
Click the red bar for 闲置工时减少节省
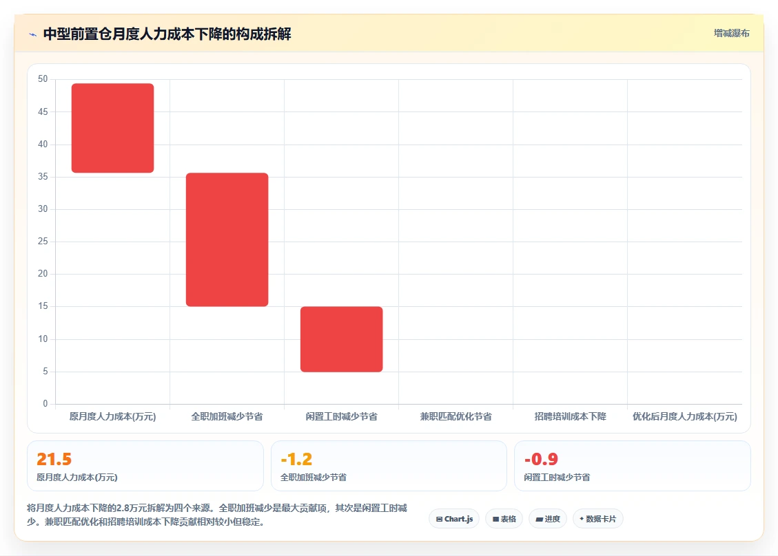[x=341, y=339]
